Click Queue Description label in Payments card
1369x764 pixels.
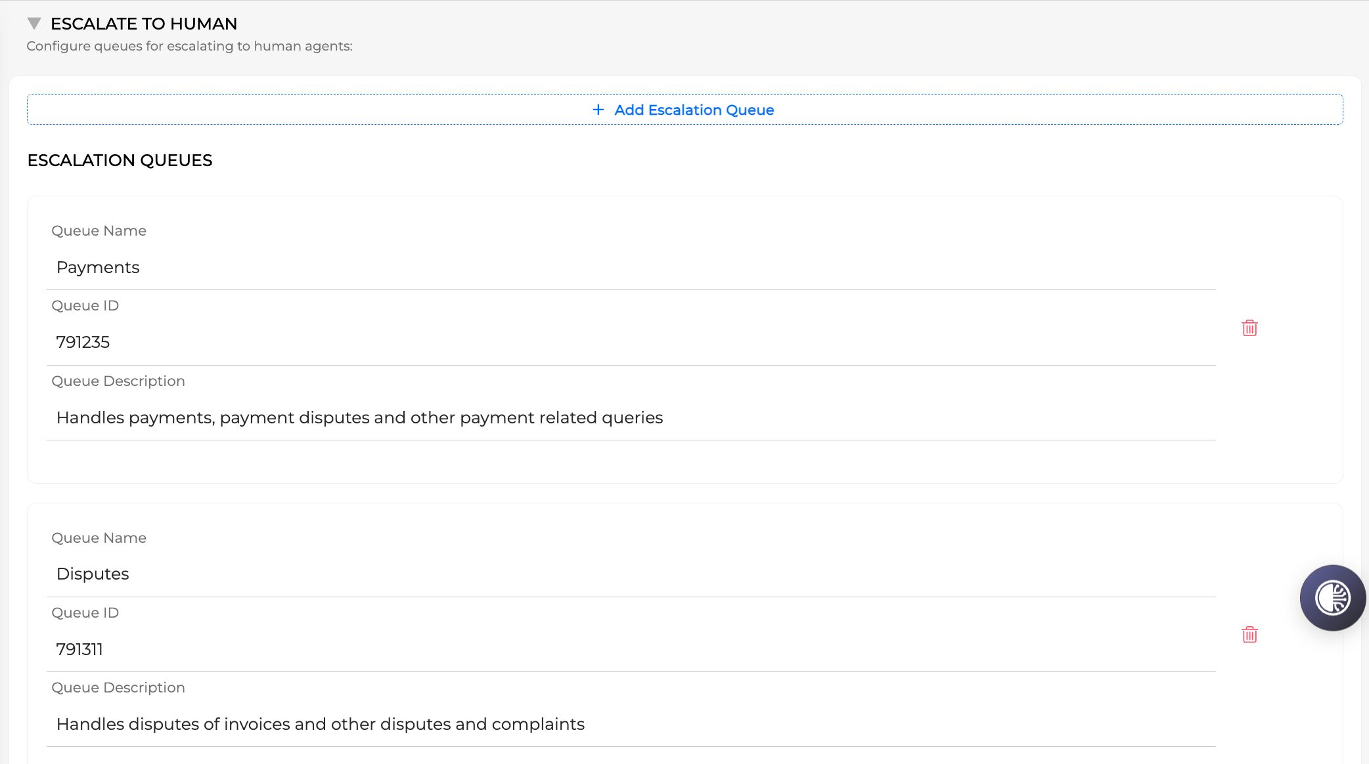118,381
